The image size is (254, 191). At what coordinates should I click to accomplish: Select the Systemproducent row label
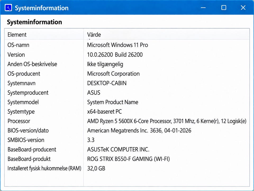click(28, 93)
